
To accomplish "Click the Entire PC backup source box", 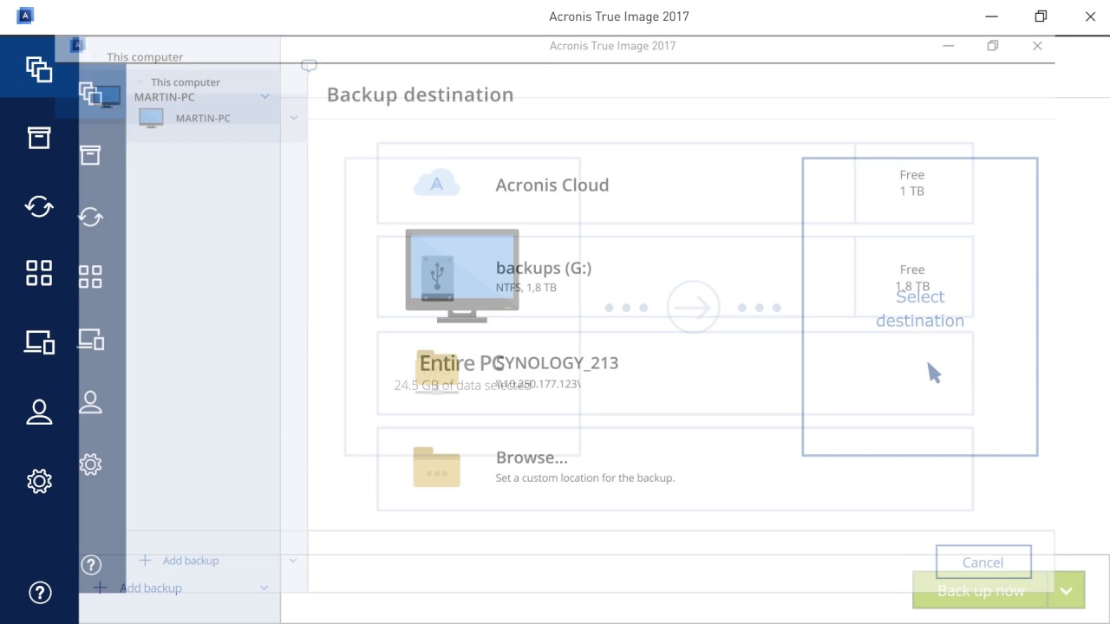I will [462, 307].
